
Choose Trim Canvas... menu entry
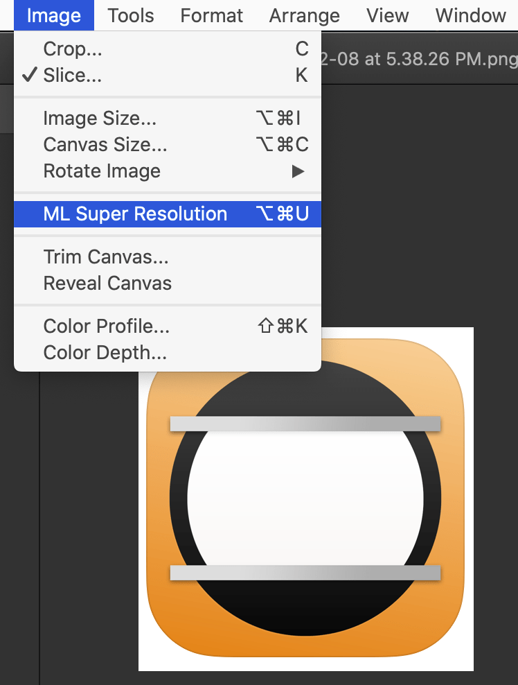168,257
